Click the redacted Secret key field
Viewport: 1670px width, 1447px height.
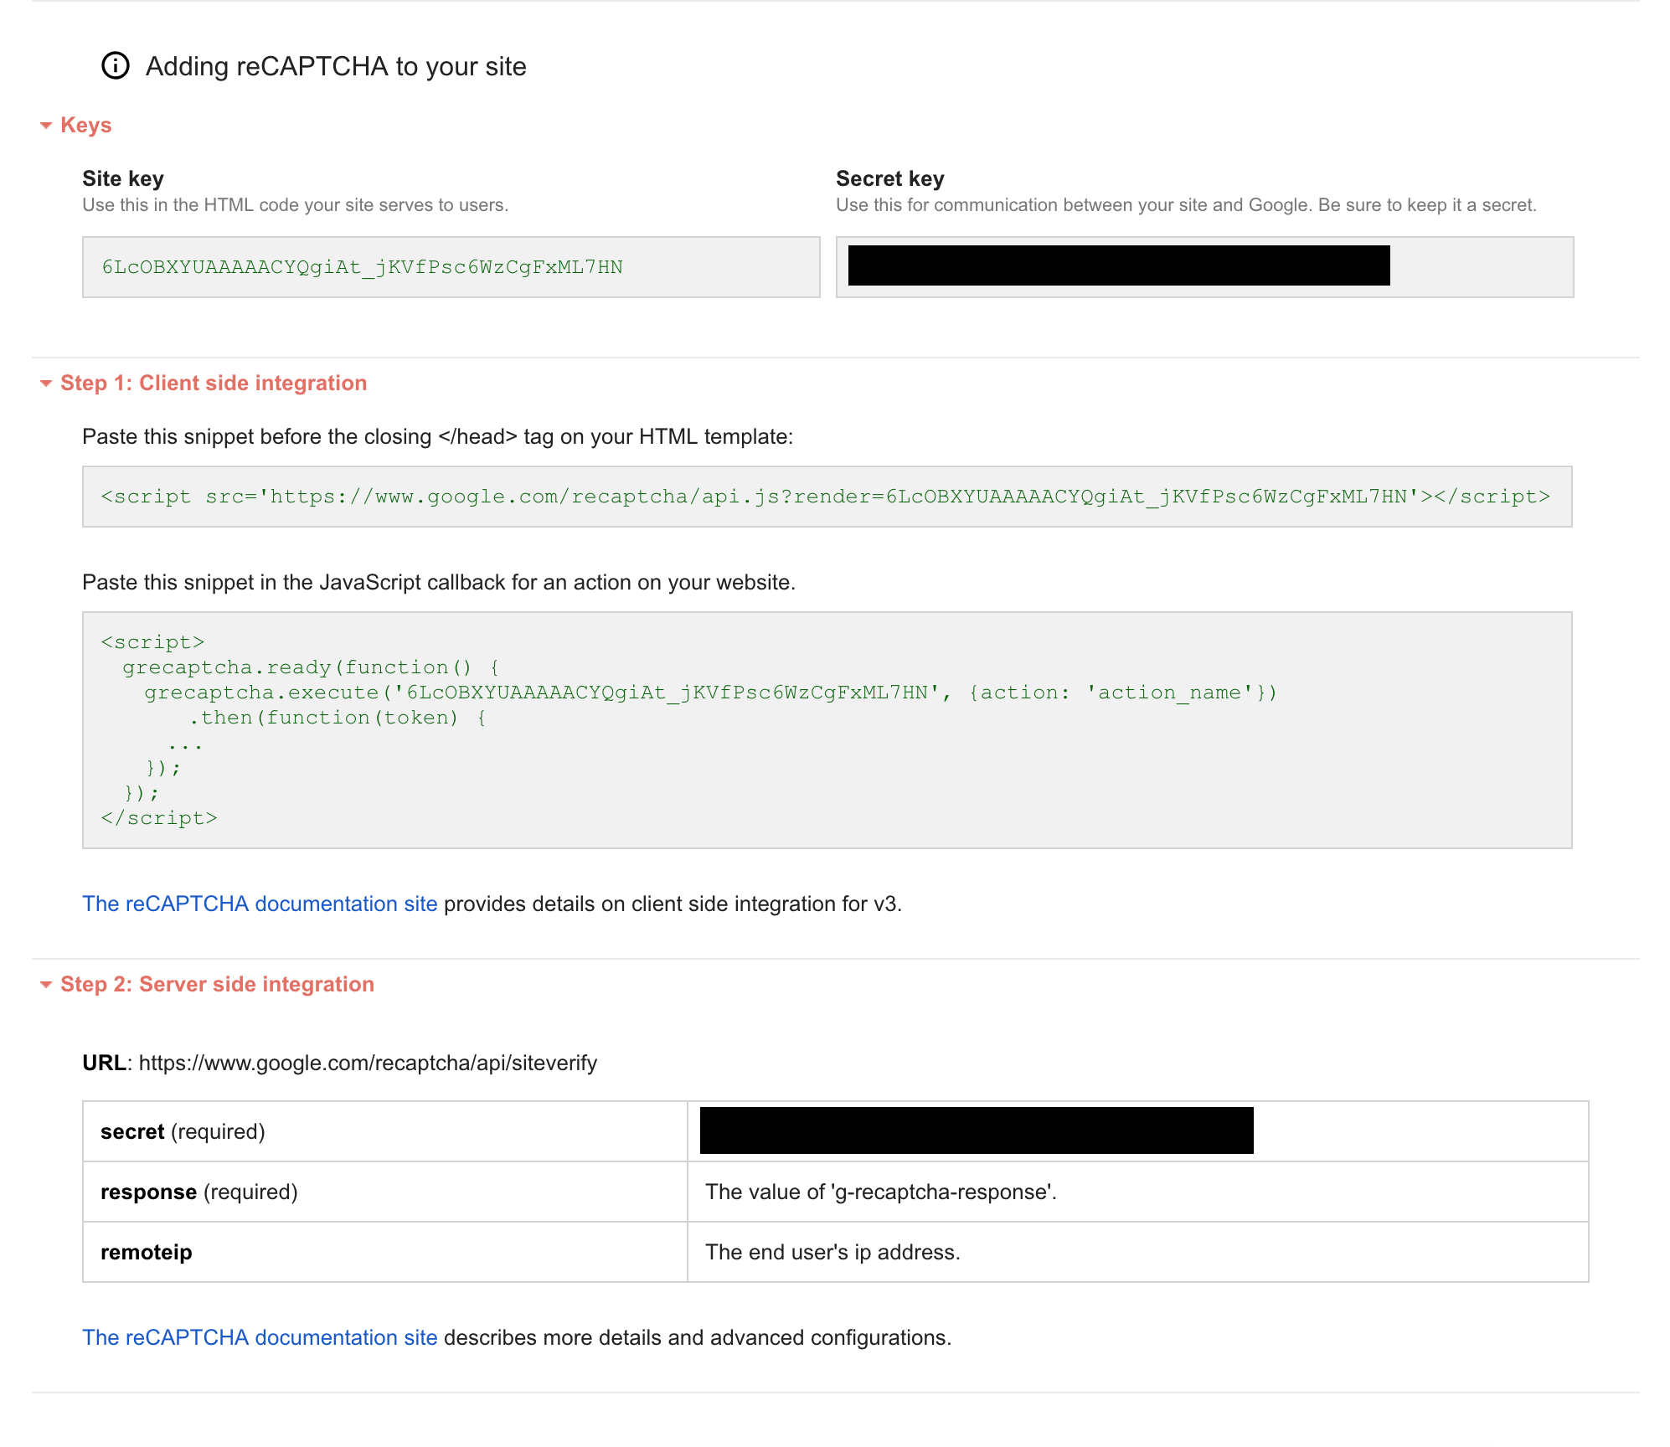1119,266
